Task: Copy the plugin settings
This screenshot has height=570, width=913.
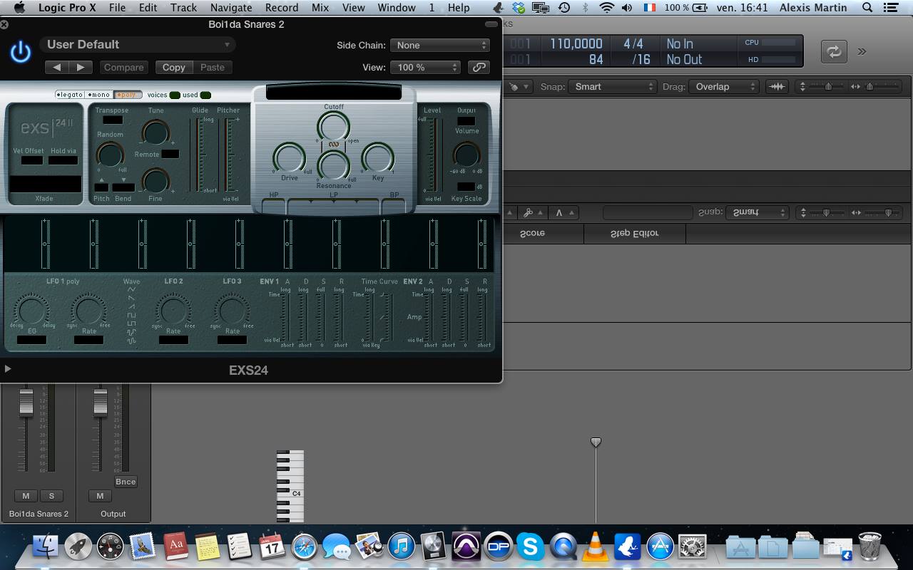Action: [174, 67]
